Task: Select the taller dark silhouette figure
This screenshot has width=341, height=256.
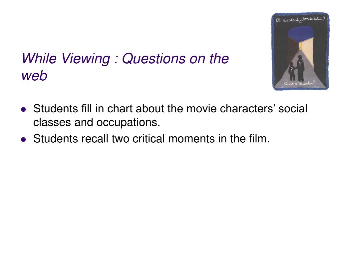Action: 301,68
